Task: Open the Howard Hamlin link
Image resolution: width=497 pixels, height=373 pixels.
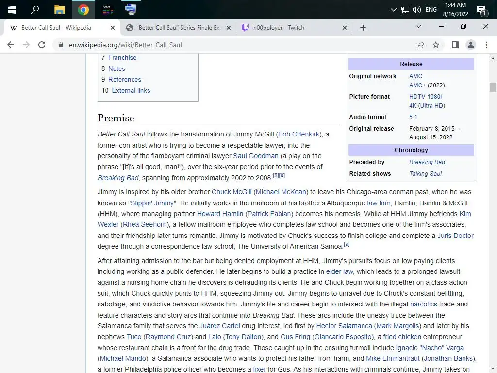Action: click(220, 214)
